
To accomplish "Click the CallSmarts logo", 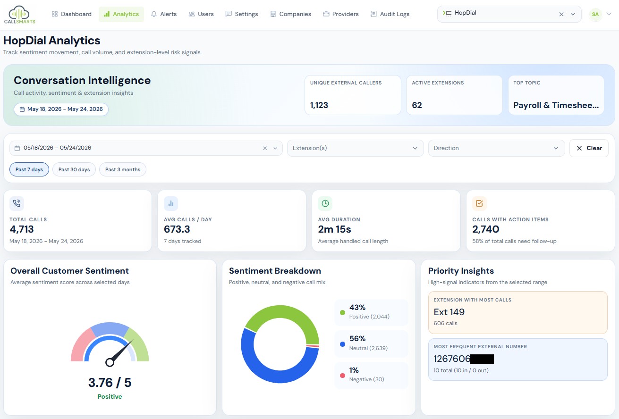I will click(x=19, y=14).
